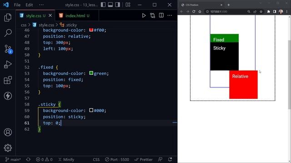This screenshot has height=163, width=291.
Task: Close the CSS Position browser tab
Action: coord(221,5)
